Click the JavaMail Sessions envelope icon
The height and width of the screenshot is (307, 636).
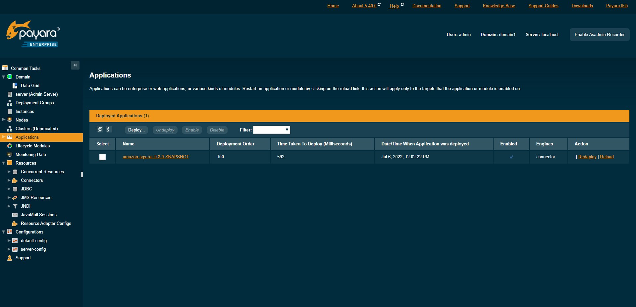click(x=15, y=215)
